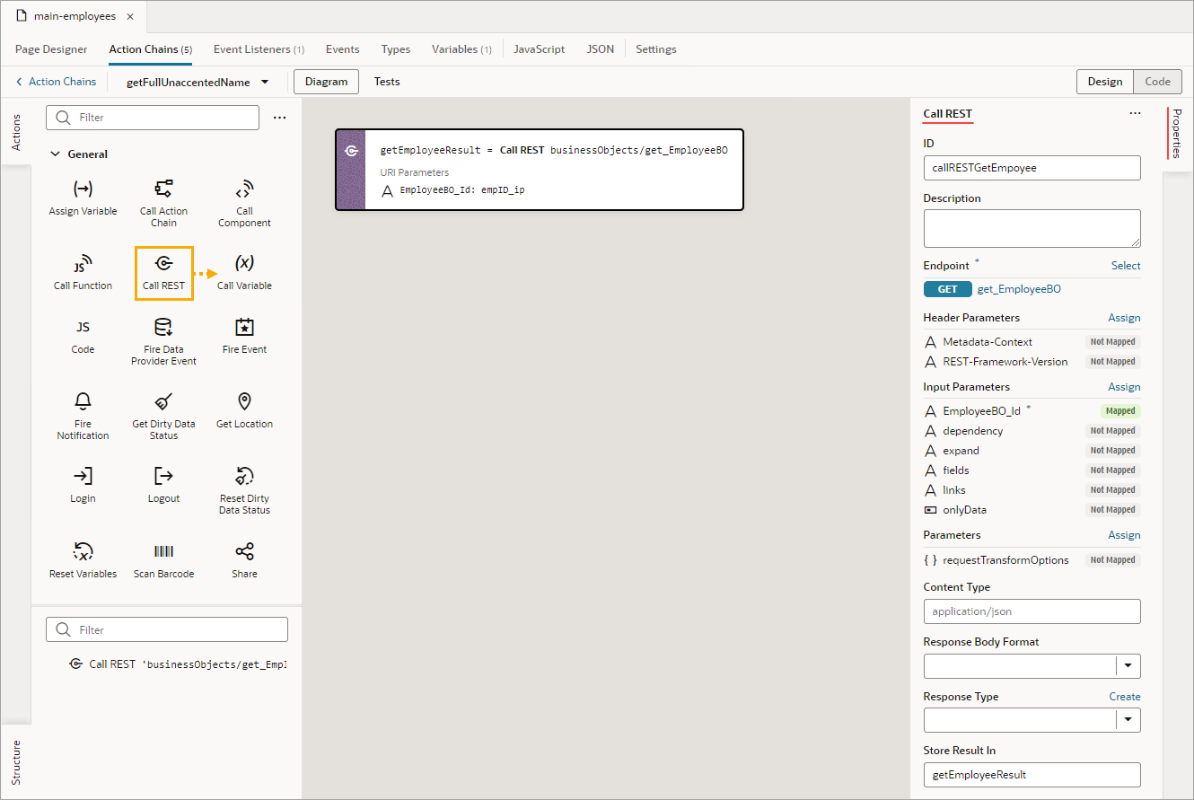This screenshot has height=800, width=1194.
Task: Open the Event Listeners tab
Action: [259, 49]
